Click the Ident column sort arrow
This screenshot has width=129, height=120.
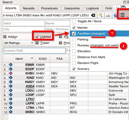click(32, 58)
